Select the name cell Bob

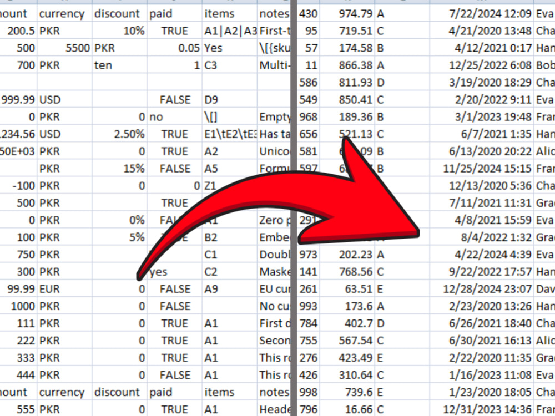pyautogui.click(x=545, y=65)
